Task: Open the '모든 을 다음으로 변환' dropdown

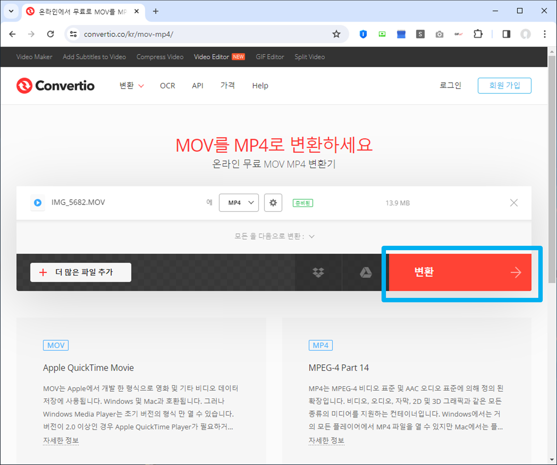Action: [x=274, y=236]
